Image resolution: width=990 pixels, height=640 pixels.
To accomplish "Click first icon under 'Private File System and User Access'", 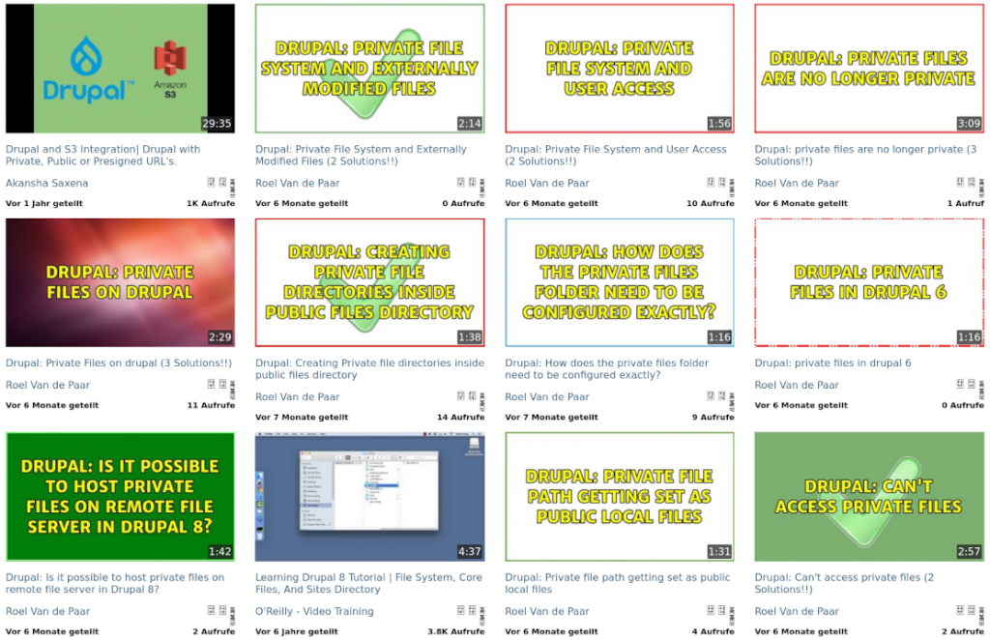I will pos(711,182).
